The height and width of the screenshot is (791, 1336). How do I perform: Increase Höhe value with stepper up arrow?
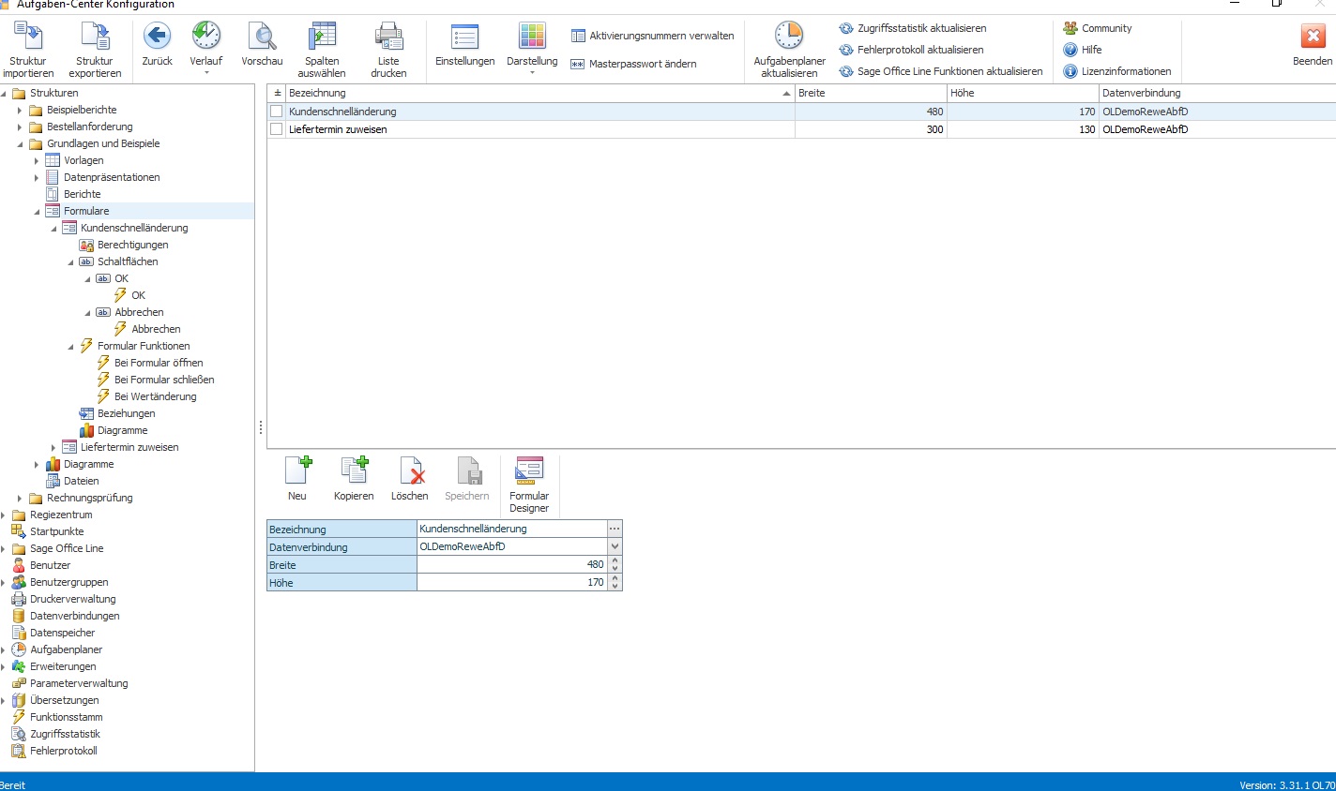pos(615,578)
